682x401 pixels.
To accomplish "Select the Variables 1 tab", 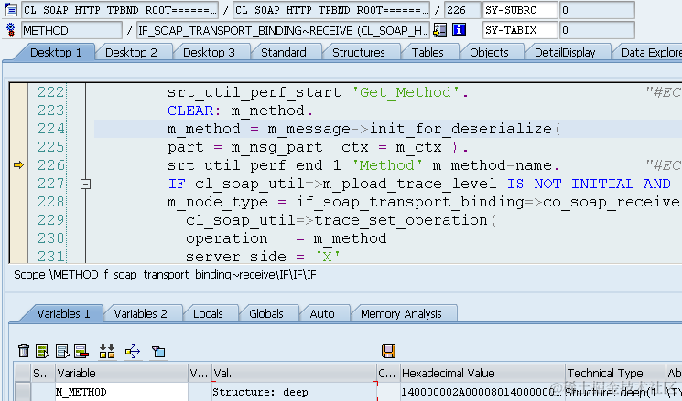I will point(63,313).
